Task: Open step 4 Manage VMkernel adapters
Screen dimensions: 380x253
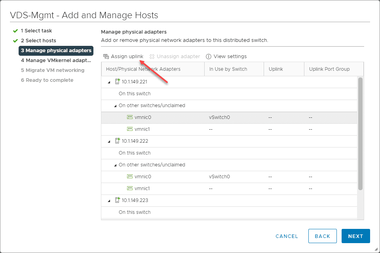Action: pyautogui.click(x=56, y=60)
